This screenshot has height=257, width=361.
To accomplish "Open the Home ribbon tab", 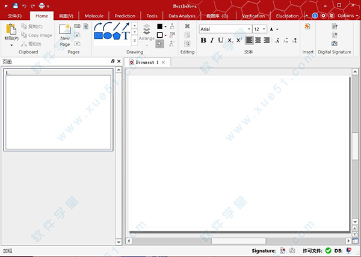I will (42, 16).
